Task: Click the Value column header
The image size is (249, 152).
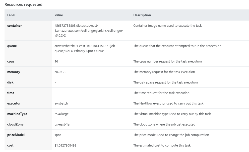Action: (x=58, y=15)
